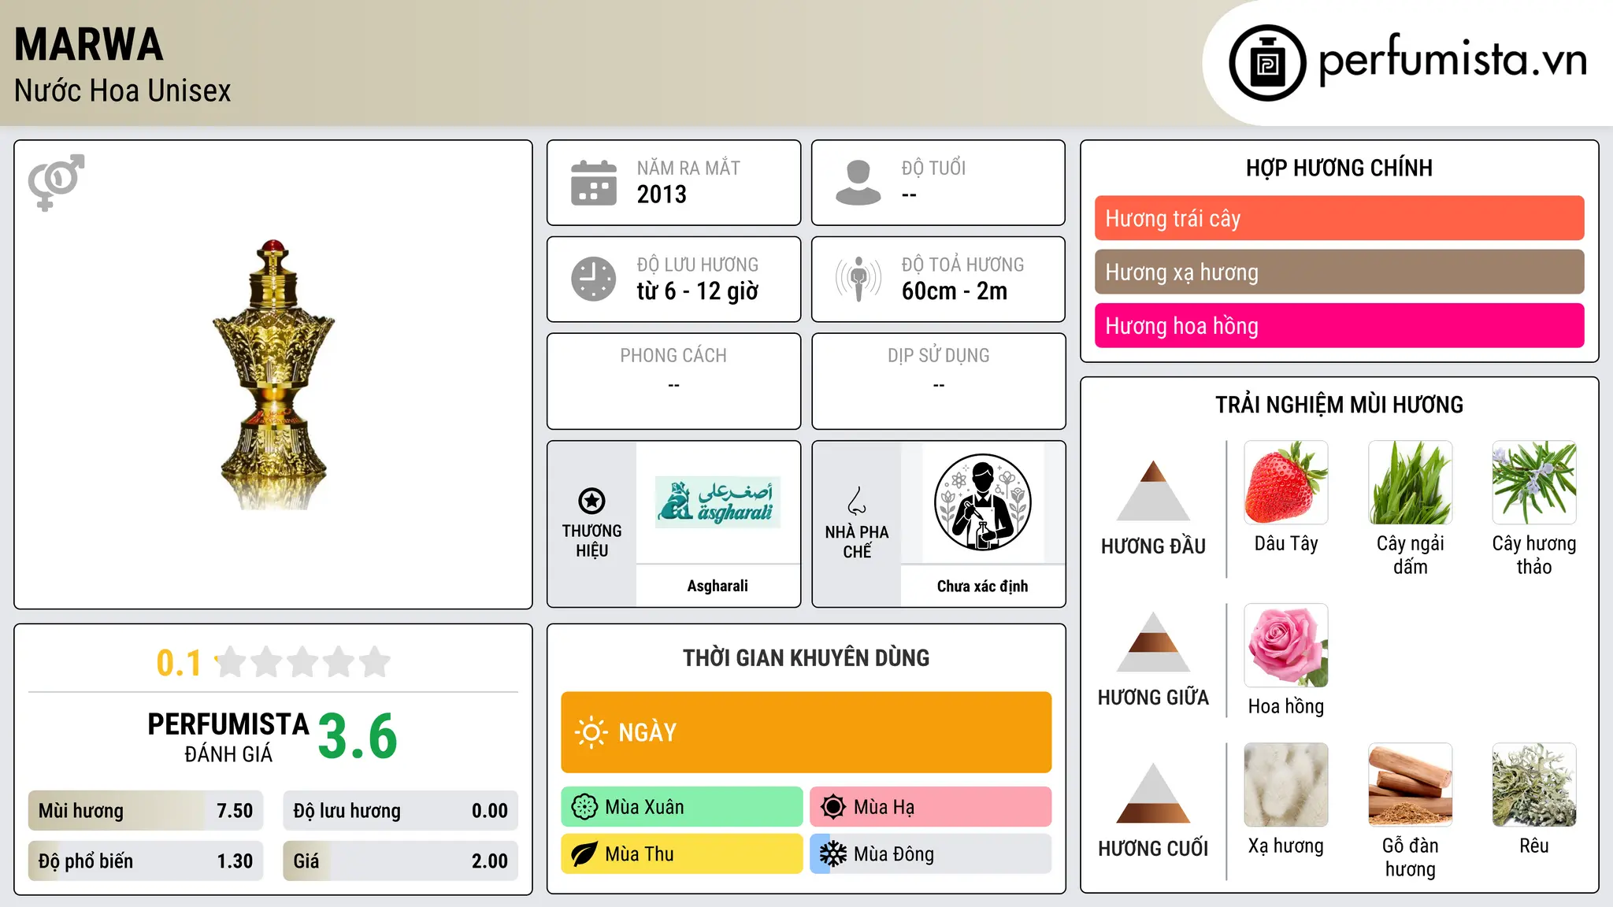Click the launch year value 2013
Viewport: 1613px width, 907px height.
coord(662,194)
